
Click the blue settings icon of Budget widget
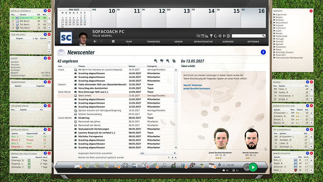pyautogui.click(x=45, y=58)
